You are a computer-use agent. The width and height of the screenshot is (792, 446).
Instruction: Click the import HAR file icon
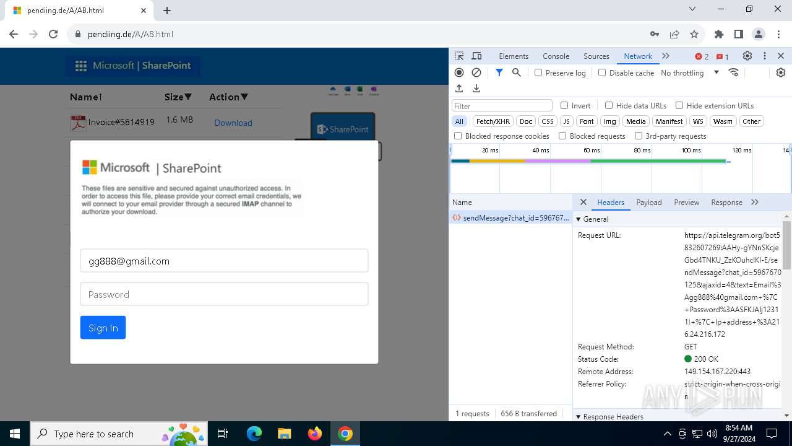(x=459, y=89)
